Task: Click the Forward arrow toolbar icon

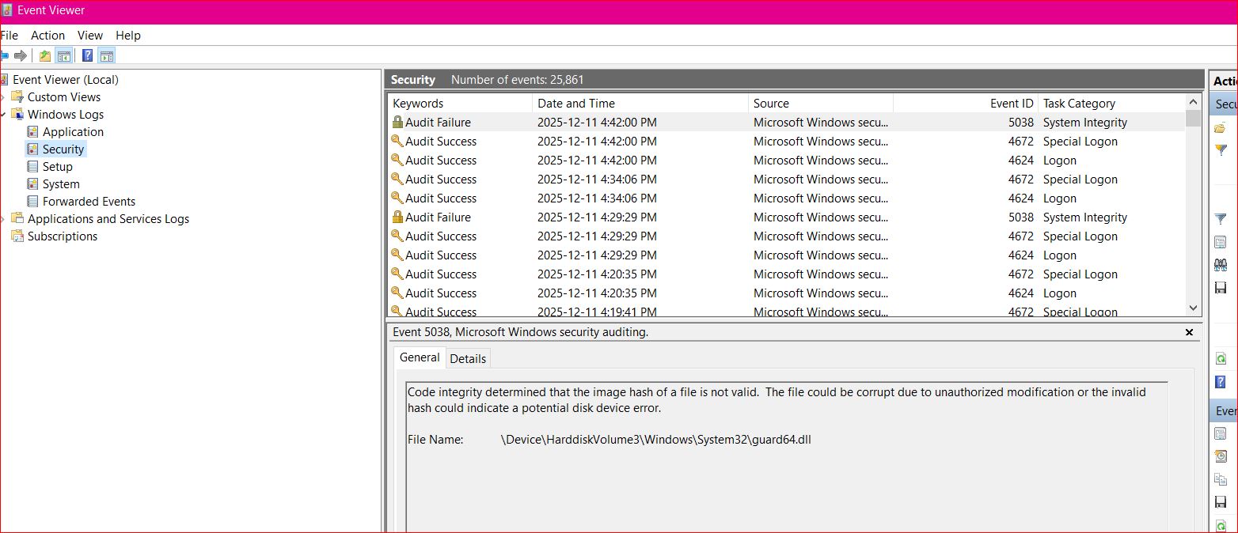Action: tap(21, 55)
